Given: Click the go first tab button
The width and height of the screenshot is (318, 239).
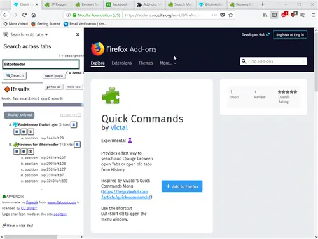Looking at the screenshot, I should coord(53,87).
